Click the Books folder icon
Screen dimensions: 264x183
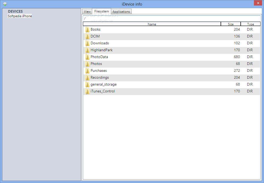[87, 30]
